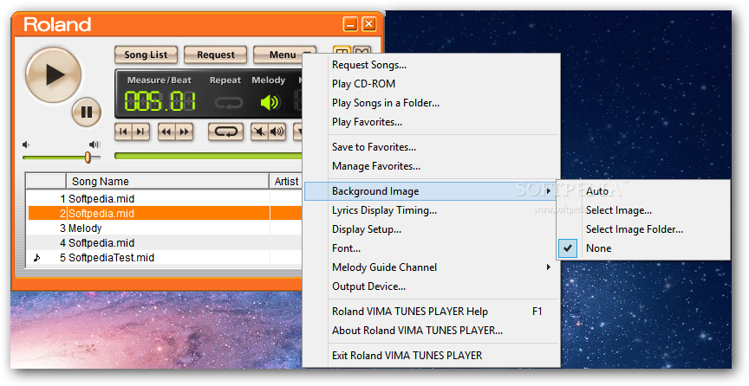Select song 3 Melody

pos(166,228)
